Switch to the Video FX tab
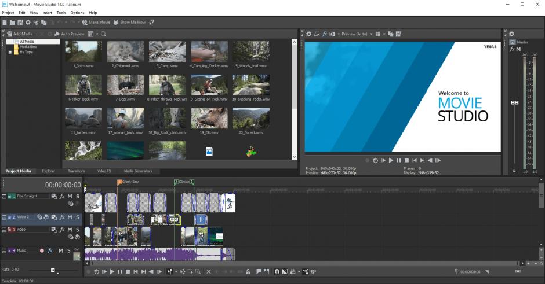 pyautogui.click(x=104, y=171)
